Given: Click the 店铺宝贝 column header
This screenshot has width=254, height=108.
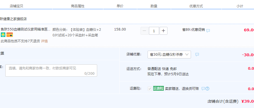Looking at the screenshot, I should pos(16,6).
